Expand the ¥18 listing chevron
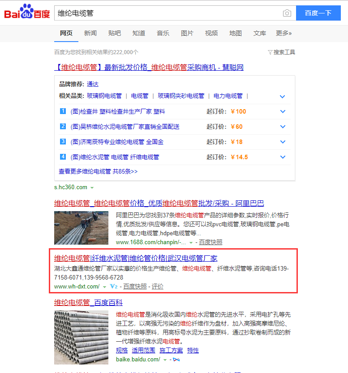Image resolution: width=348 pixels, height=373 pixels. click(283, 142)
